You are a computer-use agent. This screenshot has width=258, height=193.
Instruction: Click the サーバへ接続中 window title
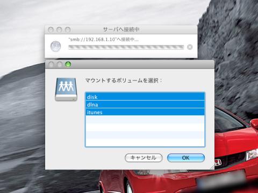coord(121,29)
